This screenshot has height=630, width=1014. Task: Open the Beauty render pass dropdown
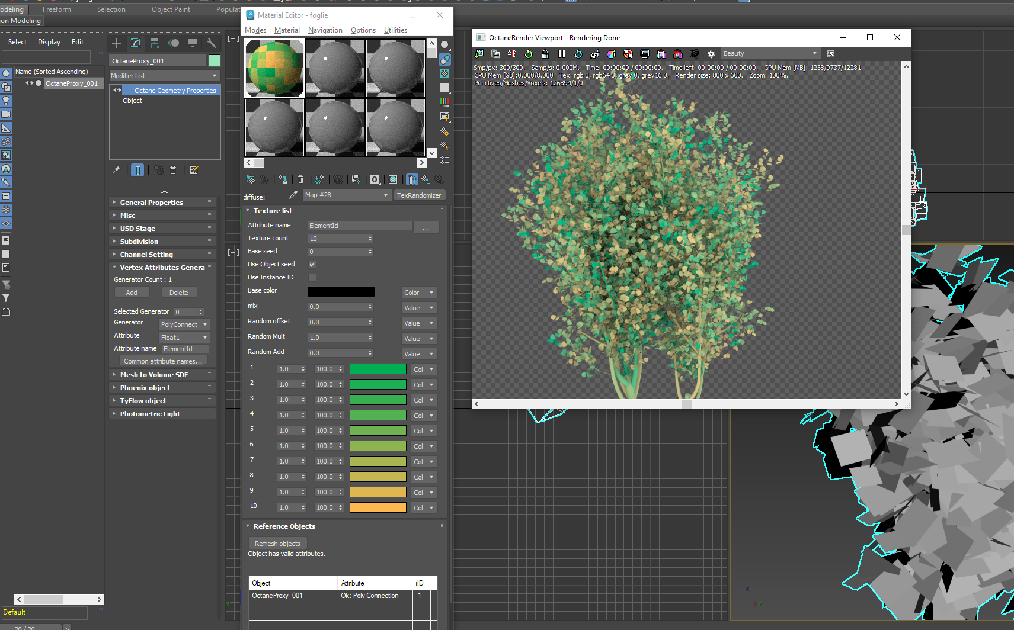(x=769, y=54)
